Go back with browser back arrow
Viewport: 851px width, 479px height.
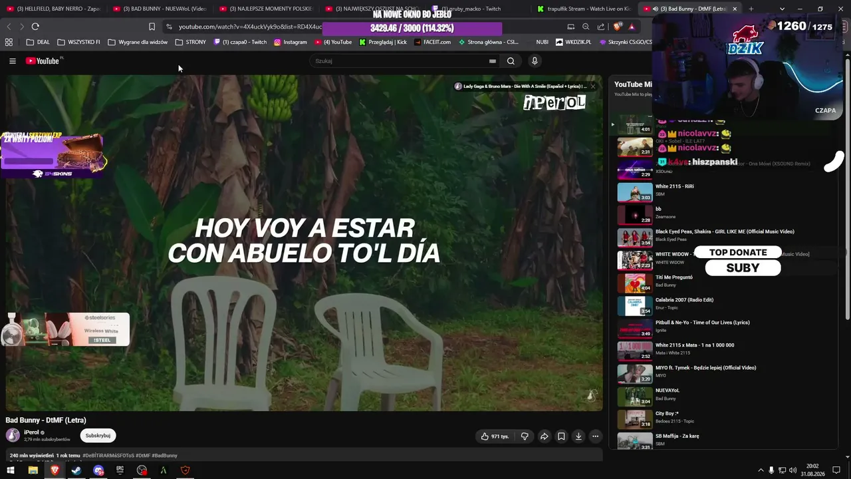[x=9, y=27]
